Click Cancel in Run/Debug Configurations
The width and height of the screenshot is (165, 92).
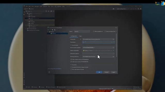pyautogui.click(x=106, y=72)
